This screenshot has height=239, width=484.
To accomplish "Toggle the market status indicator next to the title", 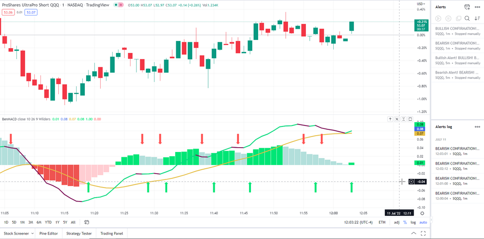I will [116, 5].
